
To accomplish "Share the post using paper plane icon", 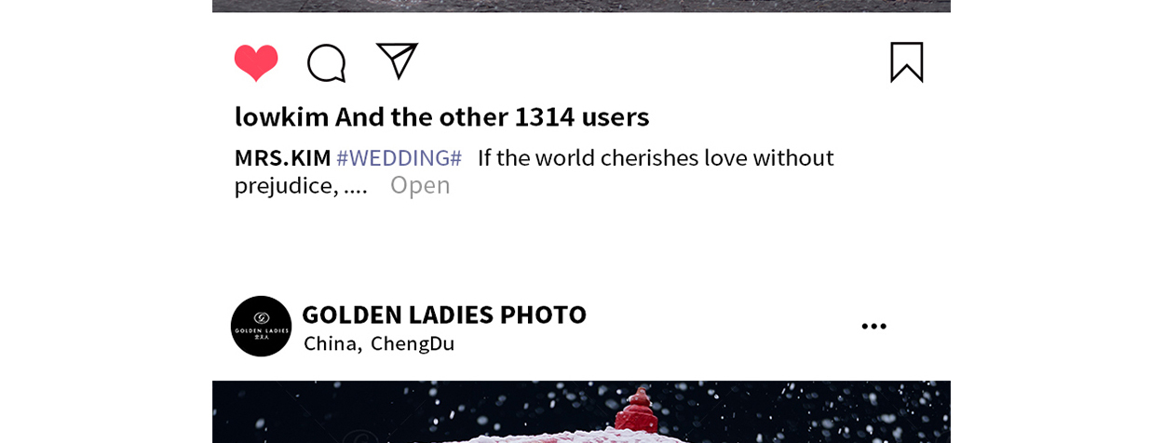I will (x=397, y=60).
